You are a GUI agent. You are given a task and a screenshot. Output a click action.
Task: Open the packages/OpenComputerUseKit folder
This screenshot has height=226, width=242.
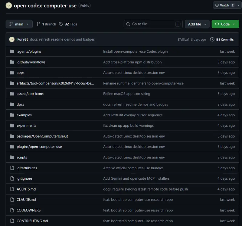42,136
